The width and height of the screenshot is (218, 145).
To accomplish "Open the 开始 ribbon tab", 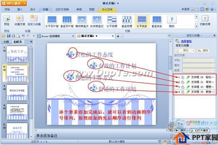I will click(7, 9).
